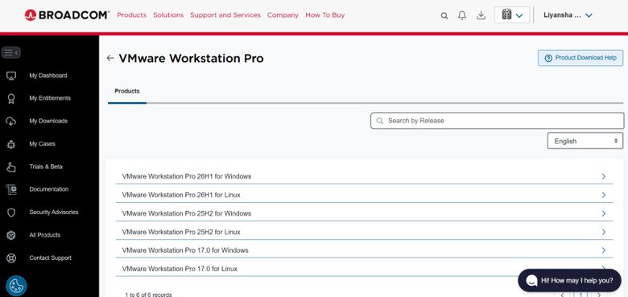
Task: Open Company menu in top navigation
Action: point(283,15)
